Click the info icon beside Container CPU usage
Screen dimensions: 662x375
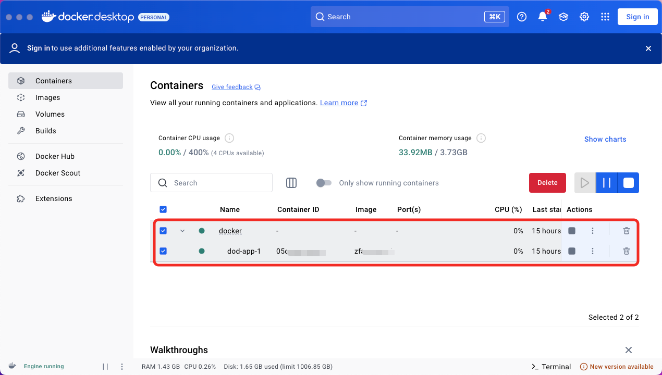tap(229, 138)
